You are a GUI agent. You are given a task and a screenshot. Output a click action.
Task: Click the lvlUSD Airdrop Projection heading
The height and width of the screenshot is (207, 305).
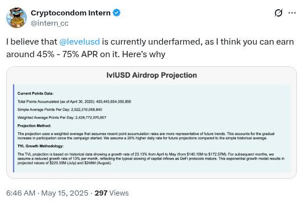(x=151, y=75)
